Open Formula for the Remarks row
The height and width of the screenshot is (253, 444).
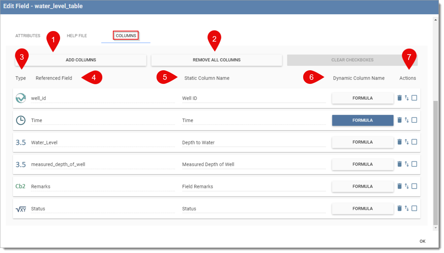[362, 187]
